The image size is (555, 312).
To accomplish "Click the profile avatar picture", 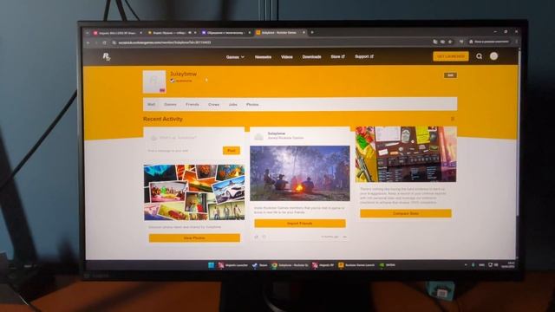I will pos(154,81).
